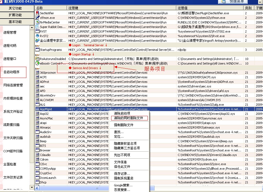Open 进程句柄 in sidebar

(10, 45)
